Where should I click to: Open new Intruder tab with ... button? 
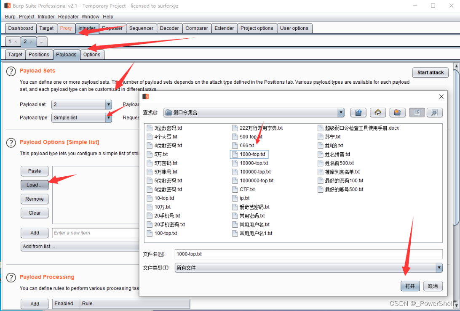[x=42, y=42]
